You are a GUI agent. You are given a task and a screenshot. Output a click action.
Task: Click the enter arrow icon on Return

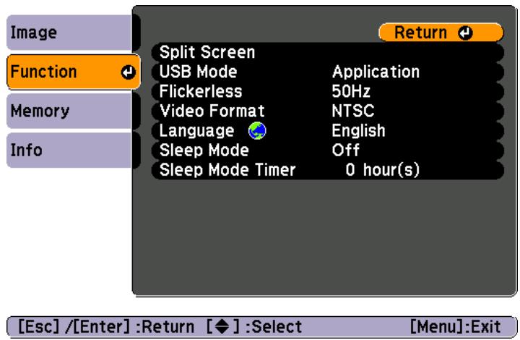[x=465, y=33]
